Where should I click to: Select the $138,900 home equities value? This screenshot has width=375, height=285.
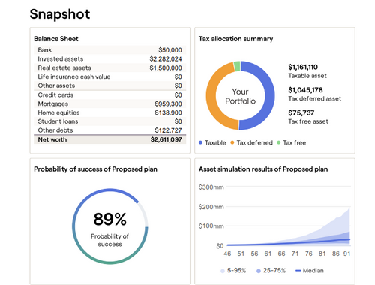(168, 112)
